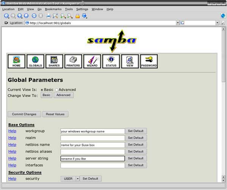This screenshot has height=190, width=227.
Task: Open Help link for netbios name
Action: point(12,144)
